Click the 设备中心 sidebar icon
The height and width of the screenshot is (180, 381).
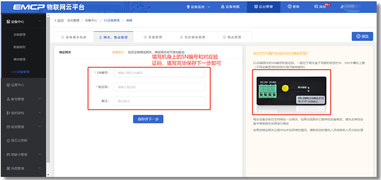click(x=8, y=22)
